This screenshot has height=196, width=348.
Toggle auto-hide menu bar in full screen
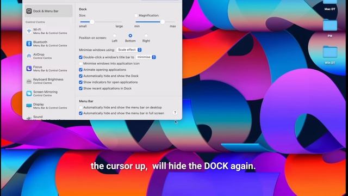[x=80, y=113]
